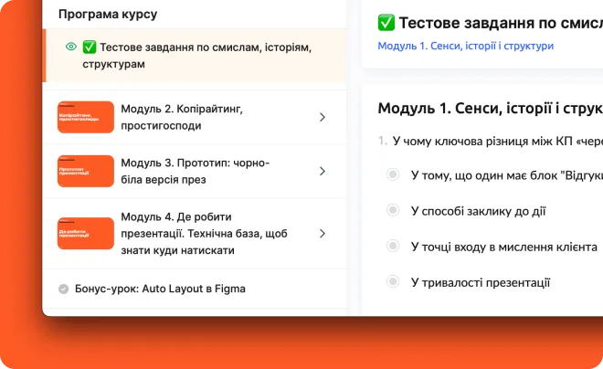Click Програма курсу heading
This screenshot has height=369, width=603.
pos(108,15)
